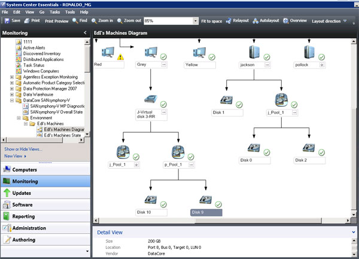Select the Grey computer node icon
The height and width of the screenshot is (259, 359).
151,52
